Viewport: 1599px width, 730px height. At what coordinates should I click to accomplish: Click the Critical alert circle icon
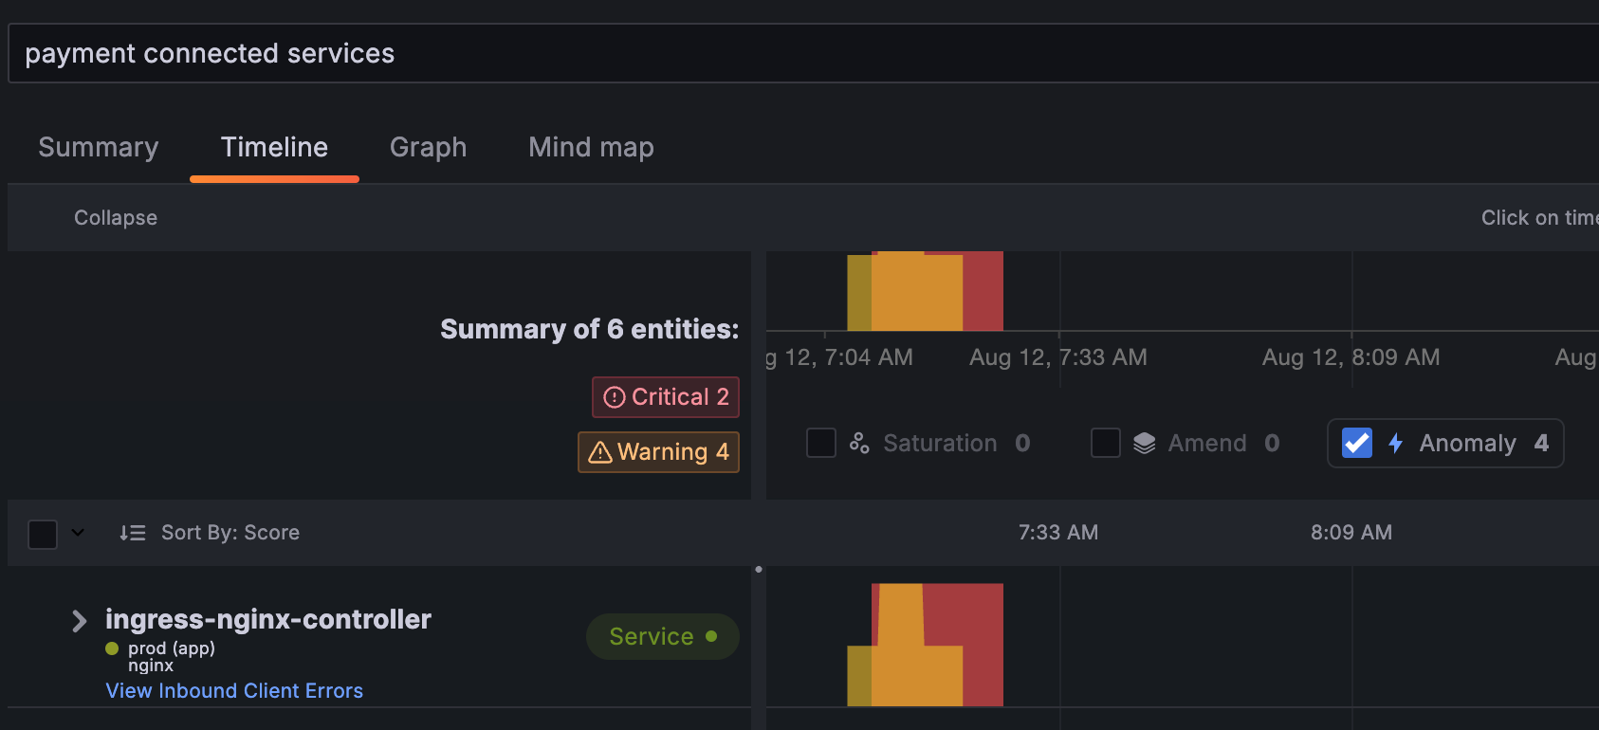point(615,397)
